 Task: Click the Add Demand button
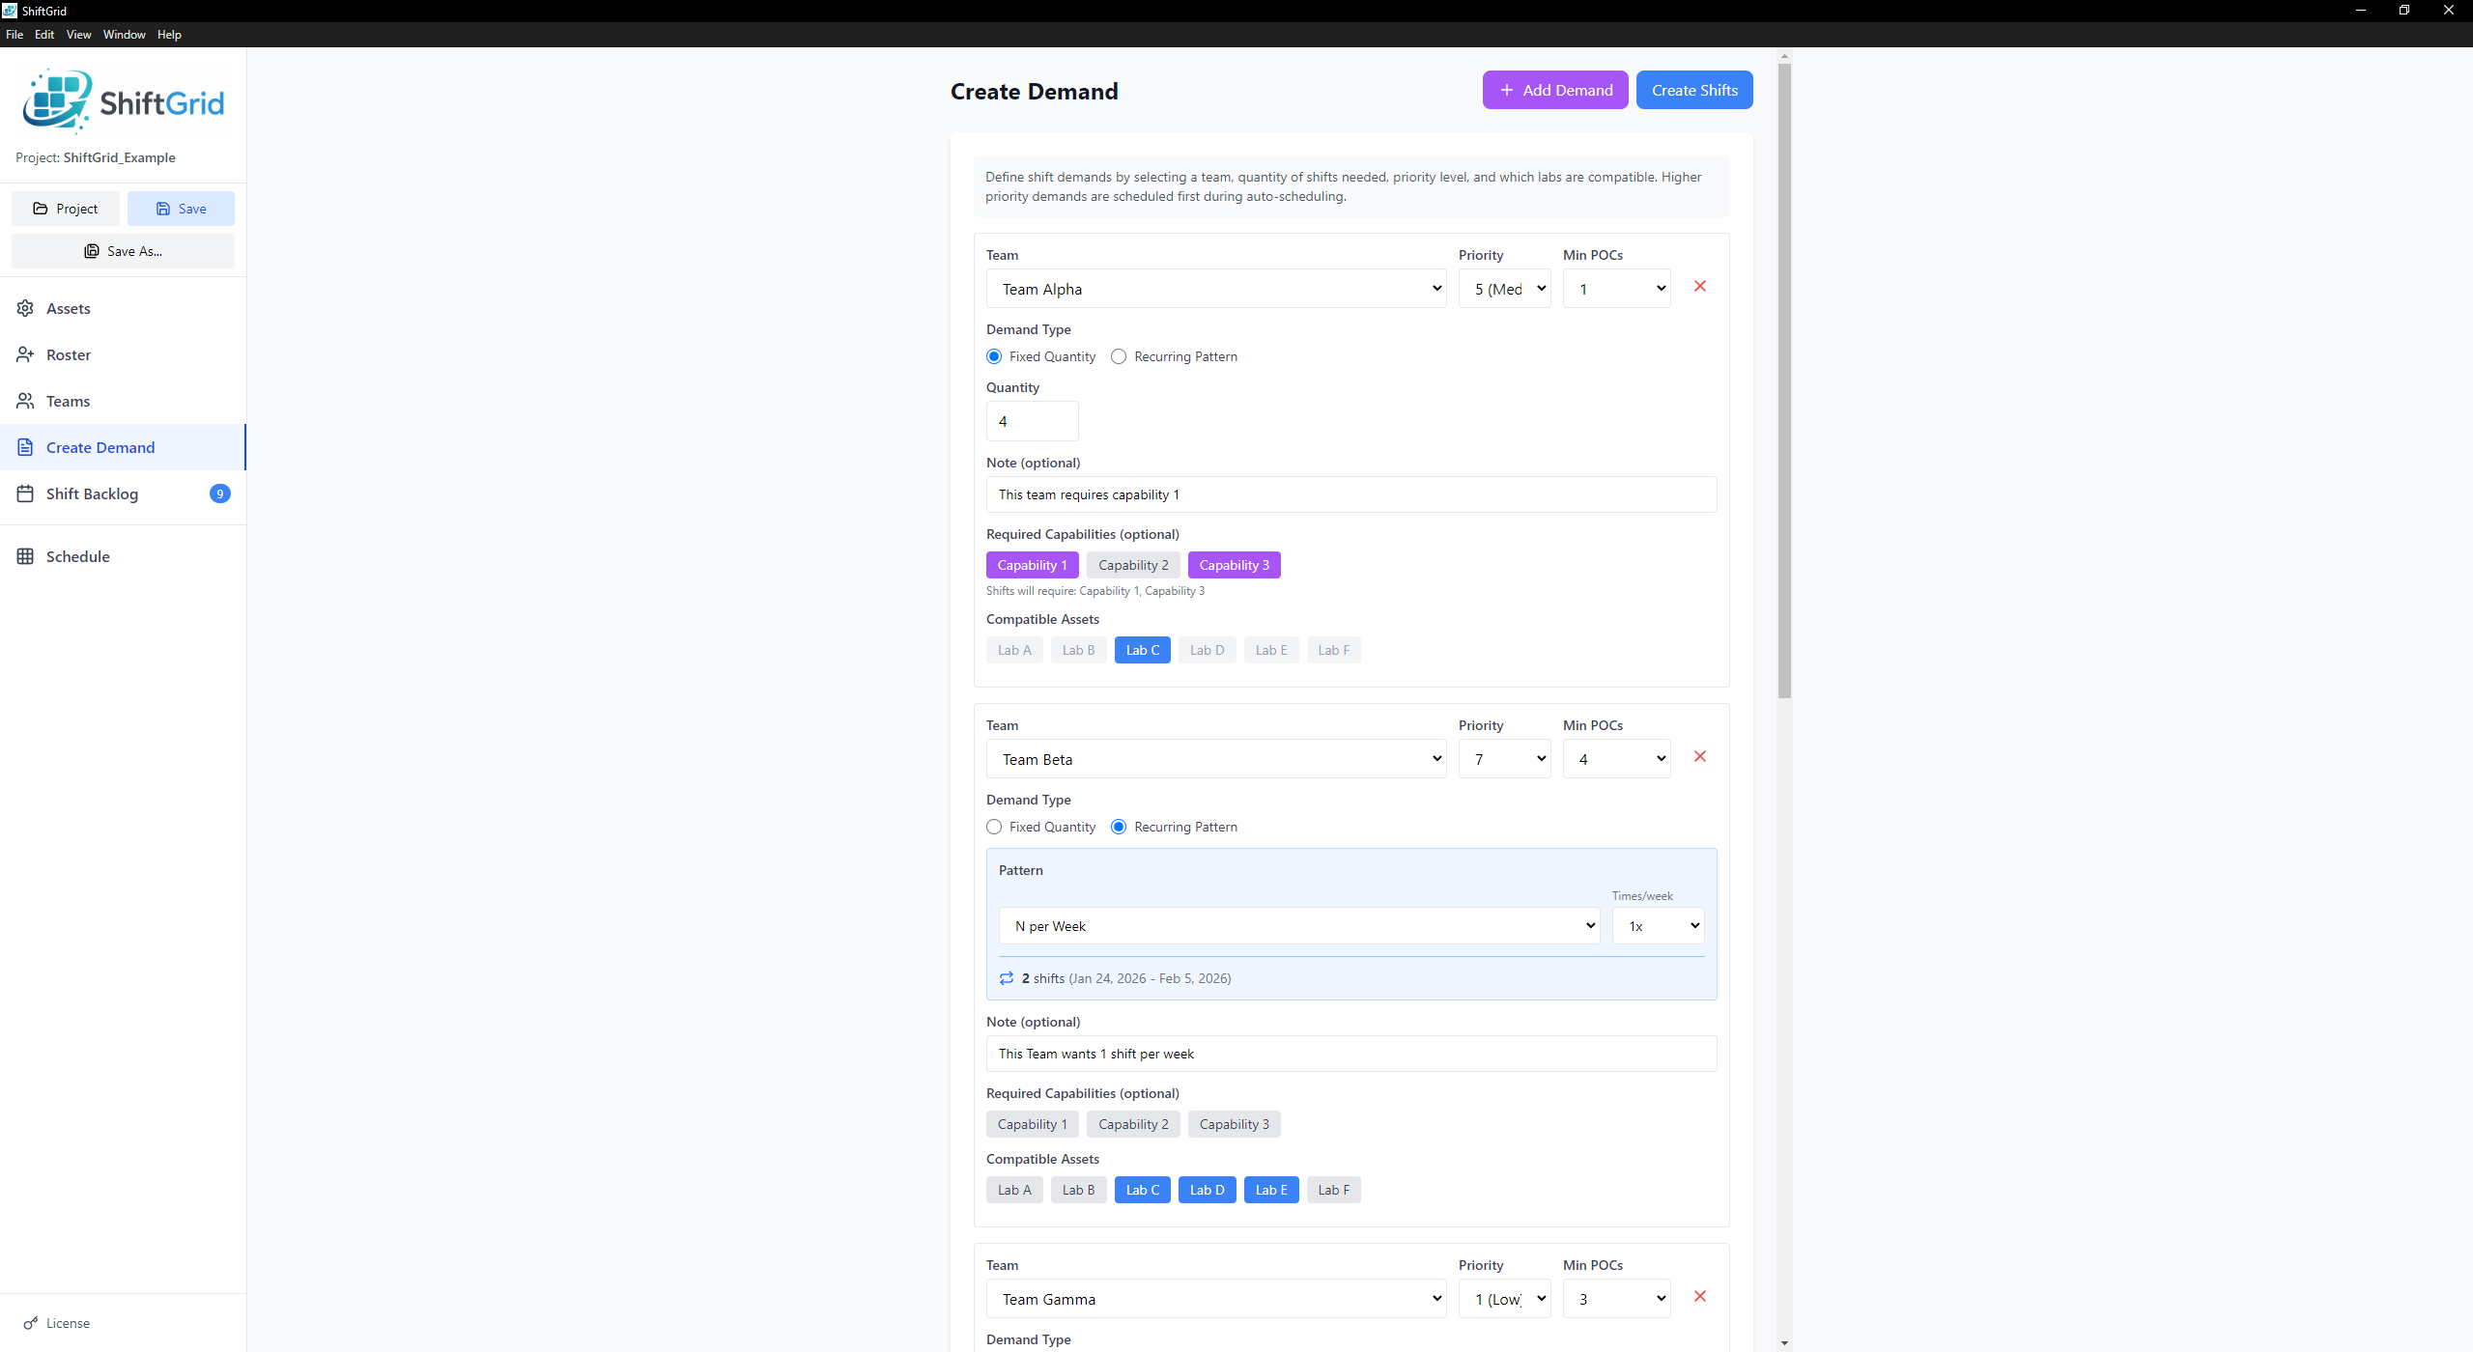pyautogui.click(x=1554, y=90)
